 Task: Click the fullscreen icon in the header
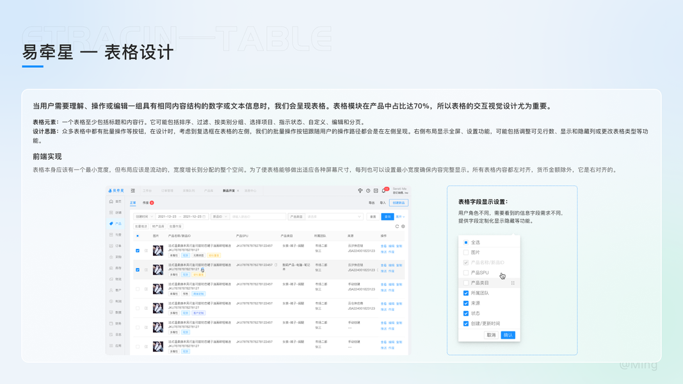pyautogui.click(x=376, y=191)
